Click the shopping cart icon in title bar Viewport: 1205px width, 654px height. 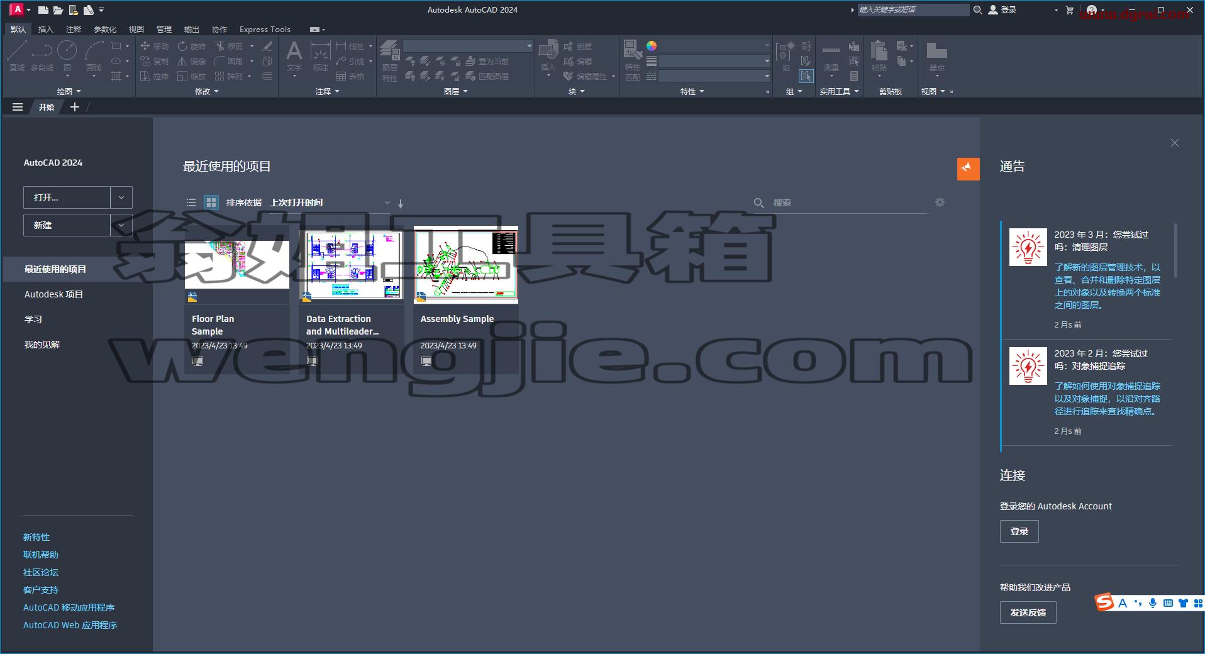1070,10
